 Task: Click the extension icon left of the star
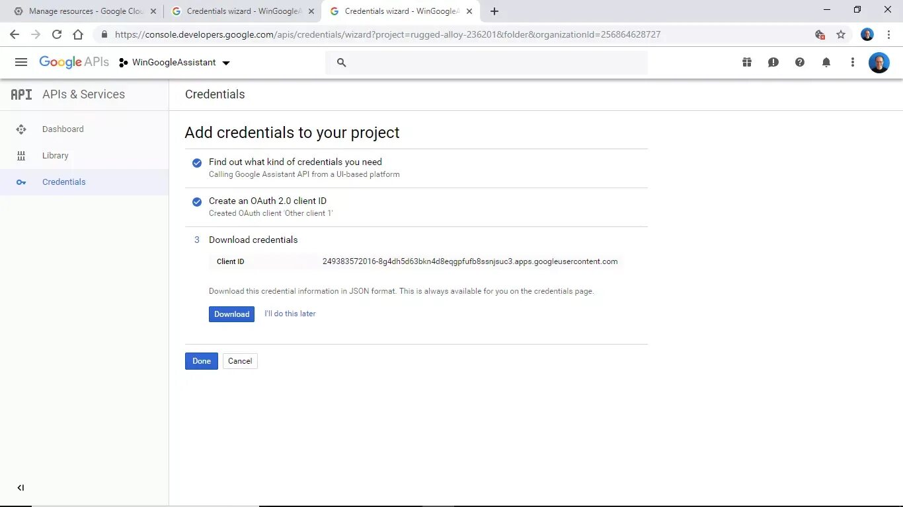click(x=820, y=34)
